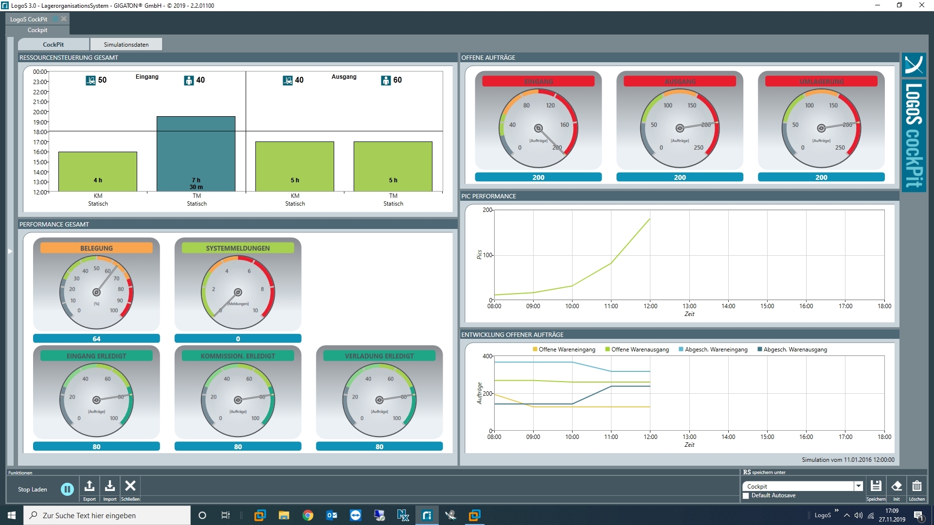Click the Schließen X icon
This screenshot has width=934, height=525.
pyautogui.click(x=130, y=486)
